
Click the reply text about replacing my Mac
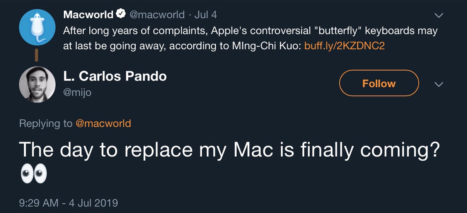[x=230, y=149]
